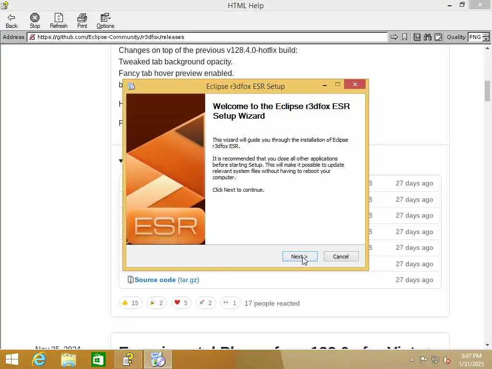The image size is (492, 369).
Task: Click the Go arrow next to address bar
Action: (394, 37)
